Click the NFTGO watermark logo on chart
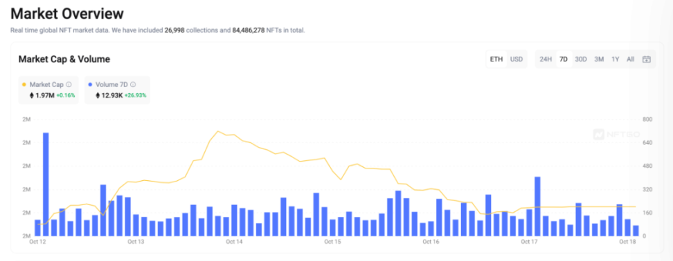 [617, 135]
